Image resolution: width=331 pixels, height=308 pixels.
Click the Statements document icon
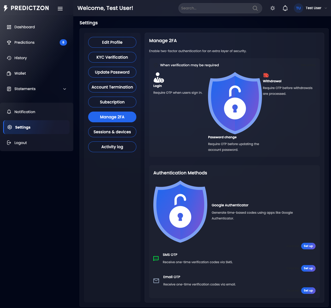pyautogui.click(x=9, y=89)
